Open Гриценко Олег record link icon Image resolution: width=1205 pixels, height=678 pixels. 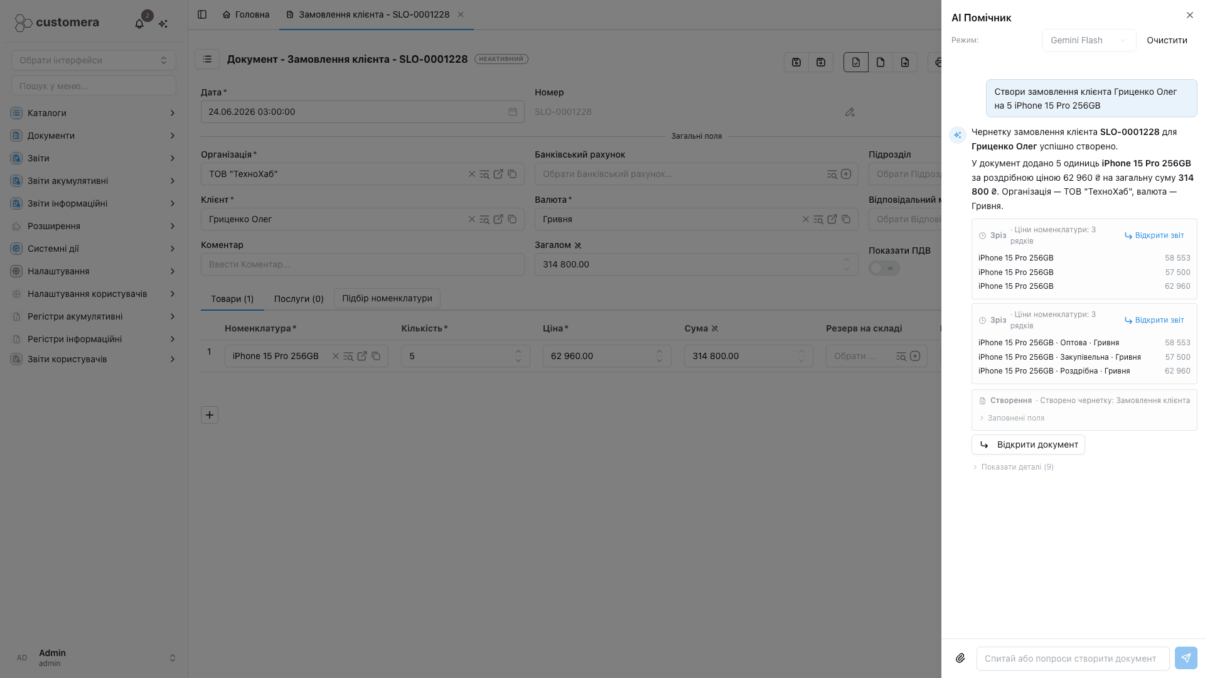pos(498,219)
